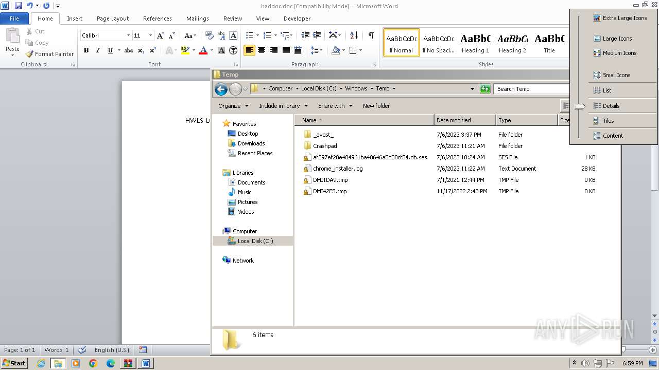Click the Search Temp input field
Screen dimensions: 659x370
click(x=531, y=89)
